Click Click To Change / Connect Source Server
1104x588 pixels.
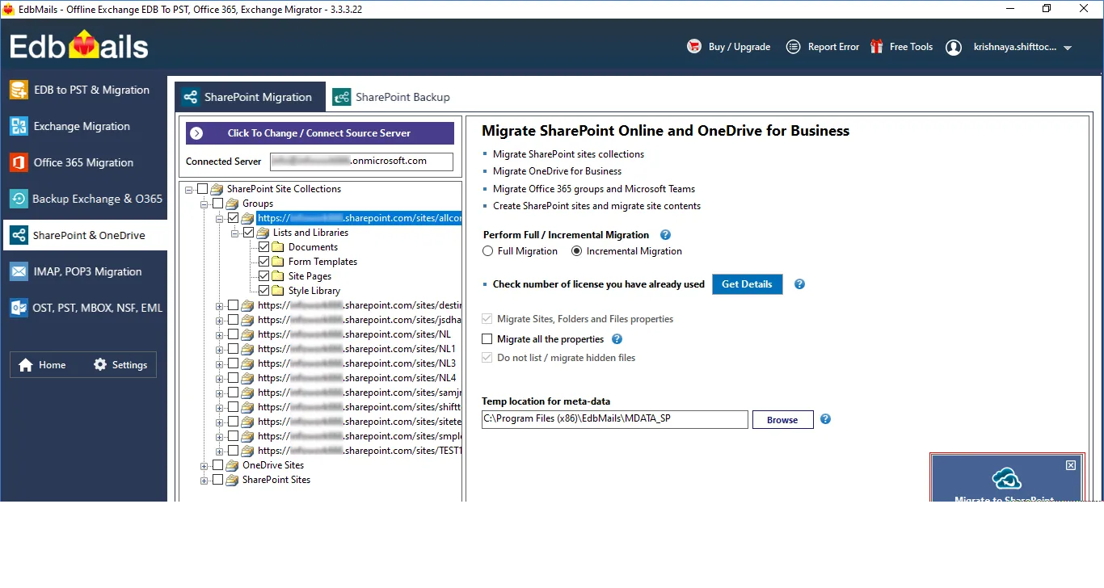pyautogui.click(x=320, y=133)
